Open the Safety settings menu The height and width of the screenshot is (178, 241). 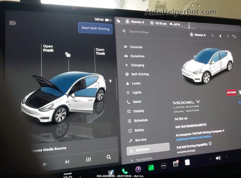tap(136, 130)
